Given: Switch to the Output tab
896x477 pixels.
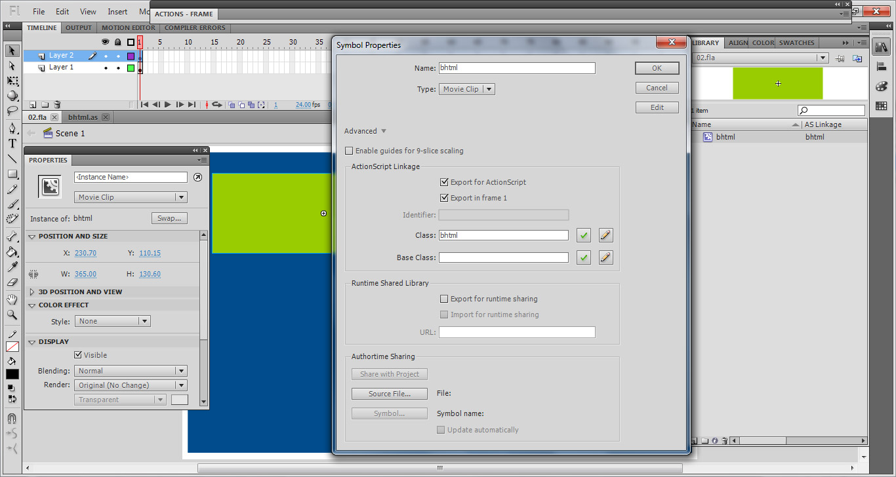Looking at the screenshot, I should (x=78, y=28).
